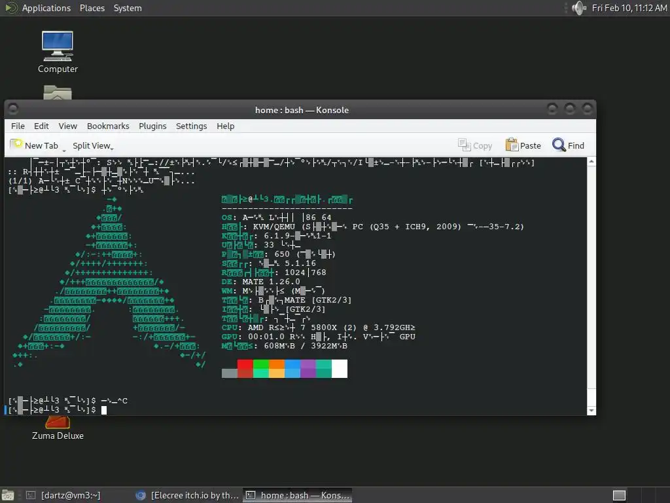Open the Help menu in Konsole
This screenshot has width=670, height=503.
[226, 126]
